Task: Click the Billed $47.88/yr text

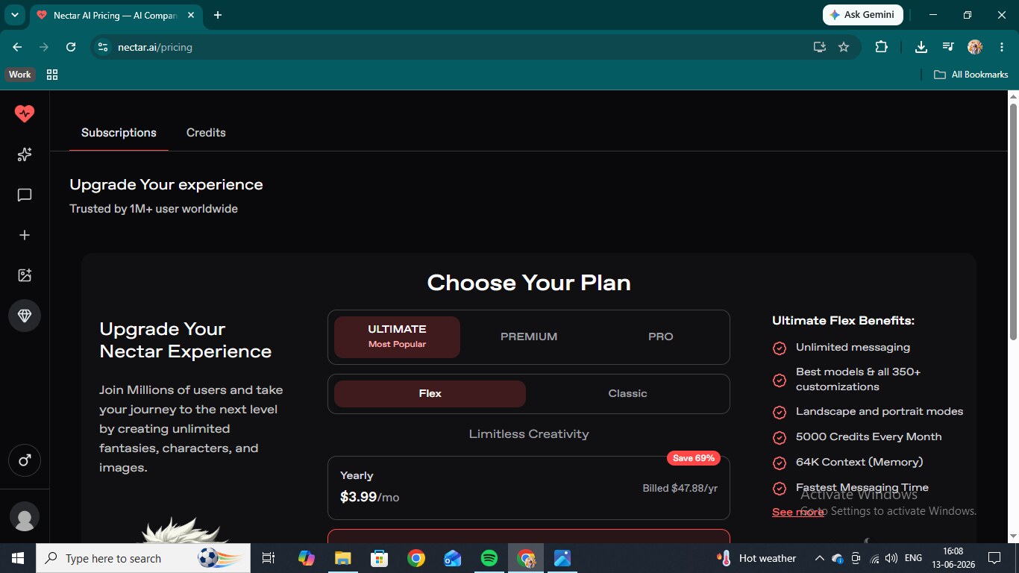Action: coord(680,488)
